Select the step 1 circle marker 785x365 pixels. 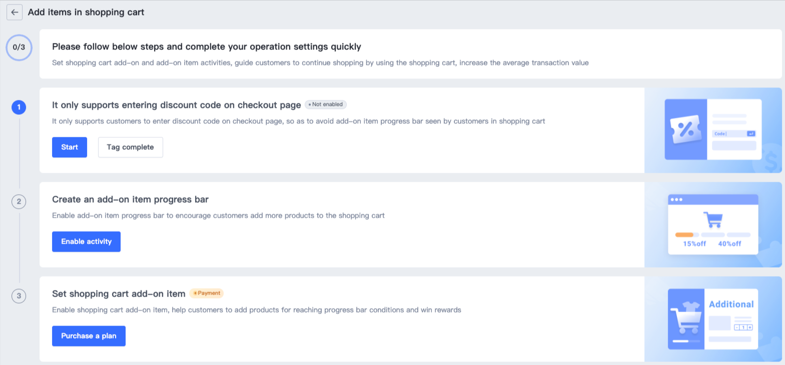pyautogui.click(x=19, y=107)
